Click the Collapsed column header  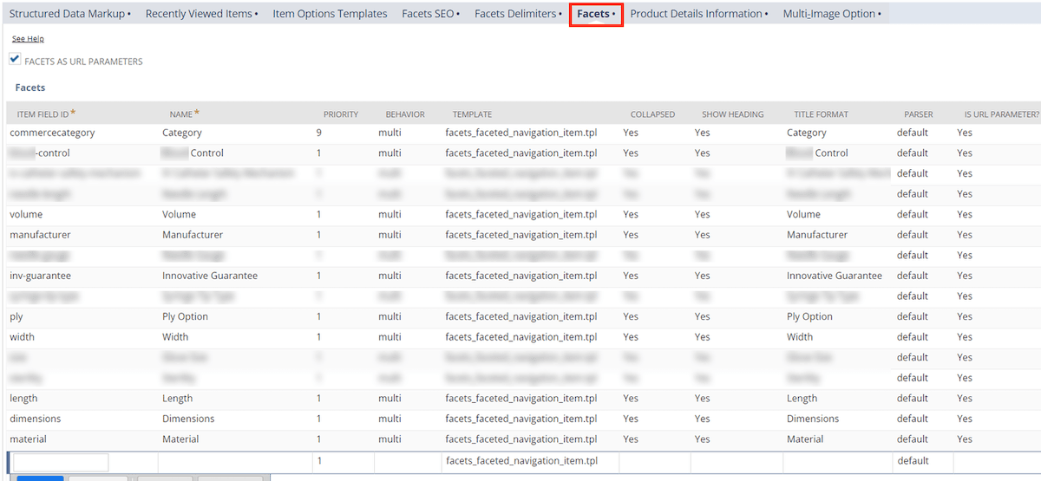(x=652, y=114)
